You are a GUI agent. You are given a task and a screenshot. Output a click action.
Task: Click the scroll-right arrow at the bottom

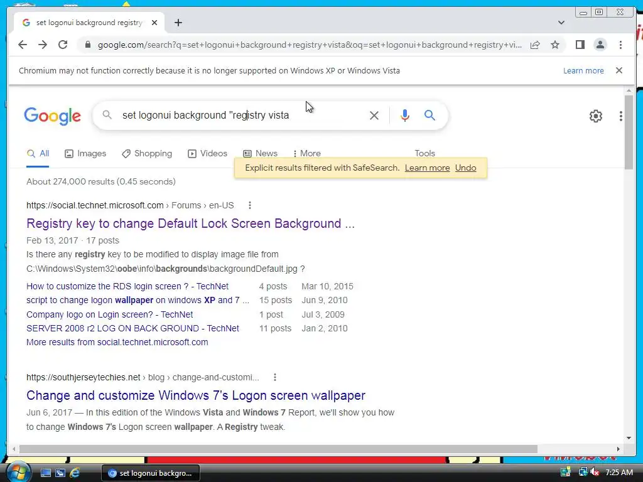(619, 449)
